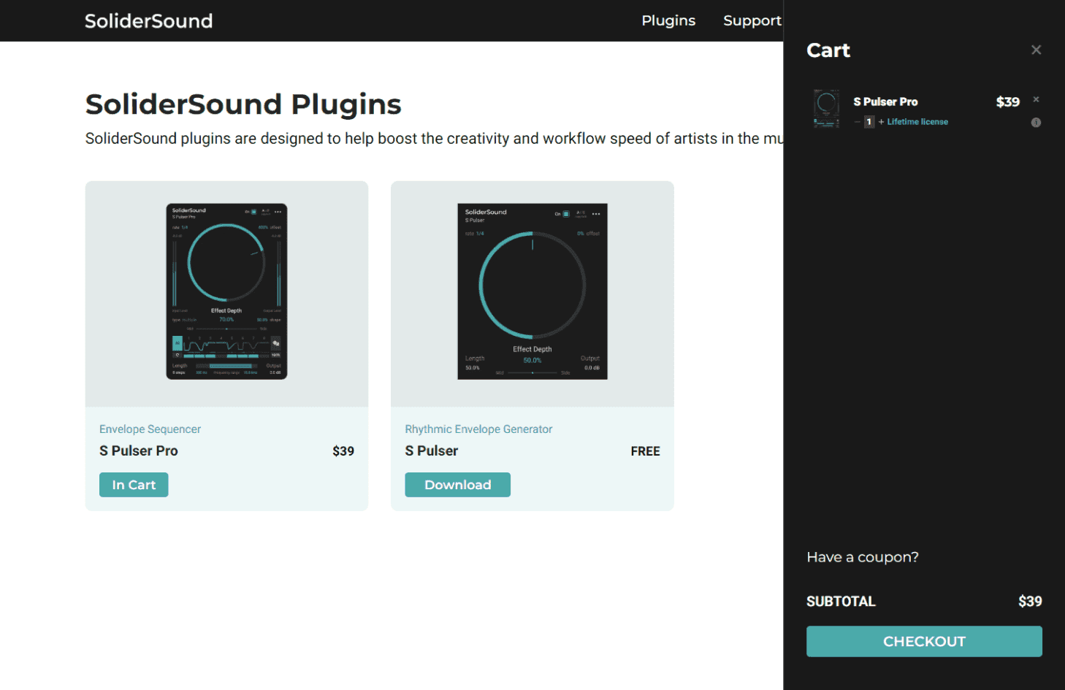The height and width of the screenshot is (690, 1065).
Task: Click the info icon beside S Pulser Pro in cart
Action: point(1036,123)
